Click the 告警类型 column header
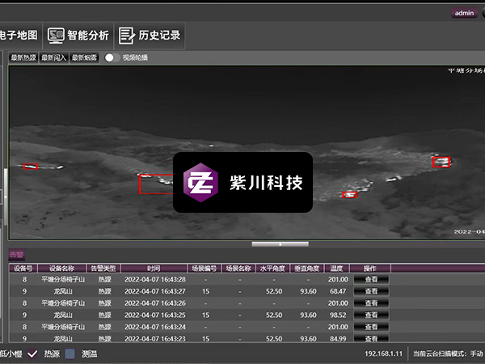Viewport: 485px width, 364px height. pyautogui.click(x=103, y=269)
